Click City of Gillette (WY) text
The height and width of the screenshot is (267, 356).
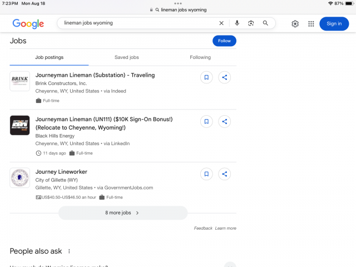click(x=57, y=180)
